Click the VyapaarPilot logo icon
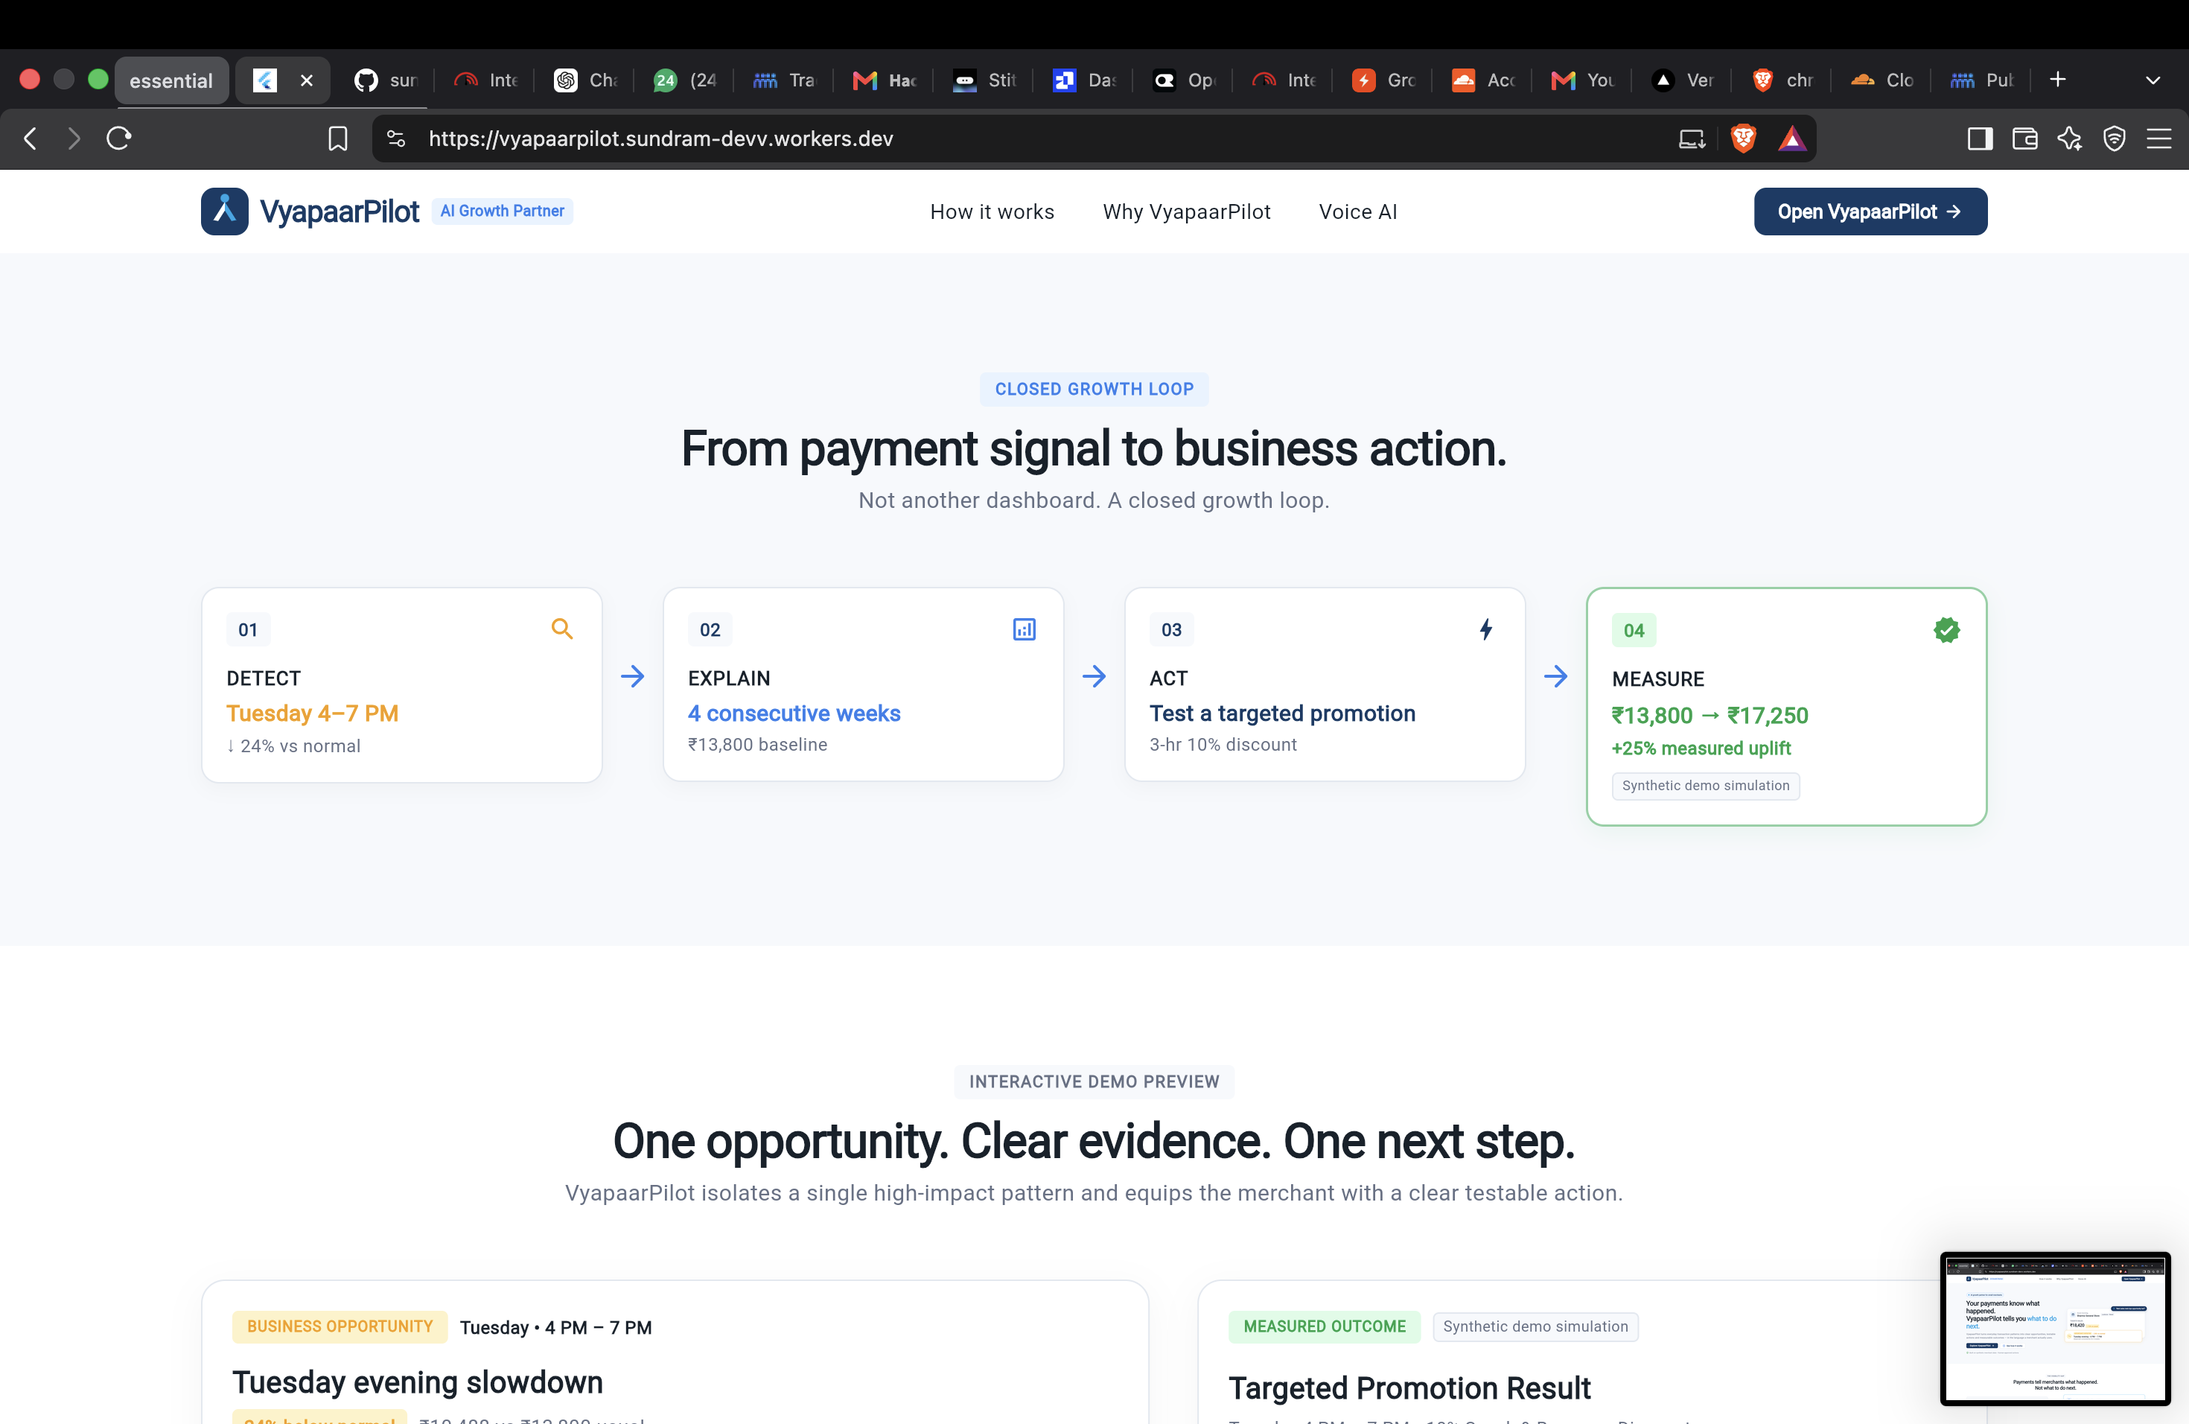Image resolution: width=2189 pixels, height=1424 pixels. [x=224, y=212]
